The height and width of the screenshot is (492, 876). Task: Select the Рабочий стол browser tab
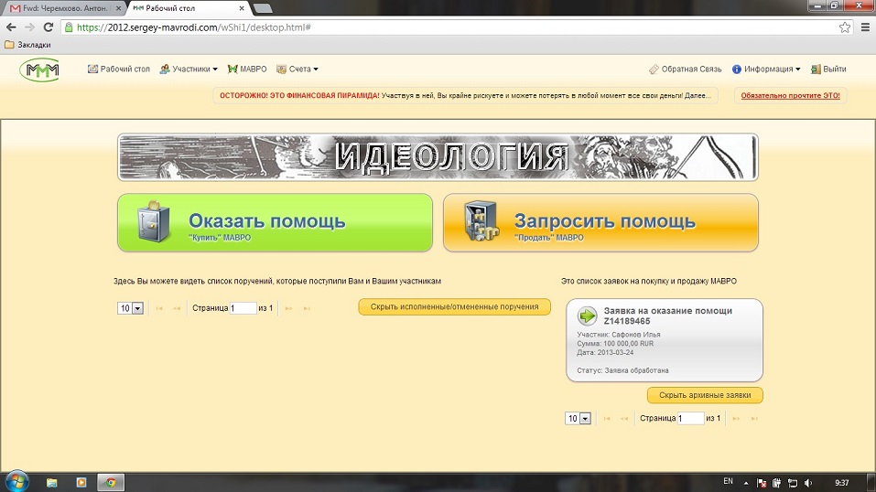(186, 8)
